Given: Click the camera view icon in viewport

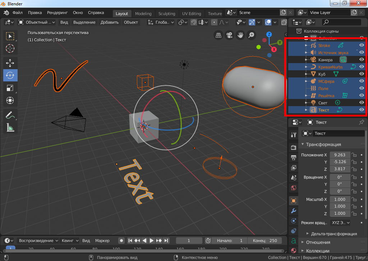Looking at the screenshot, I should (x=229, y=35).
